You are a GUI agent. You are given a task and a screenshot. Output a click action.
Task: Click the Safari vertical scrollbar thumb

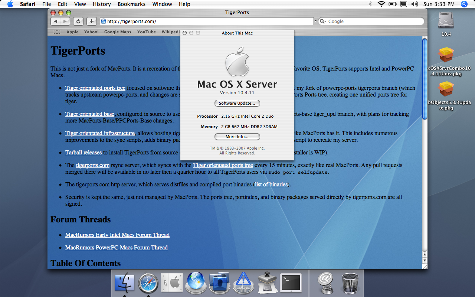point(425,79)
